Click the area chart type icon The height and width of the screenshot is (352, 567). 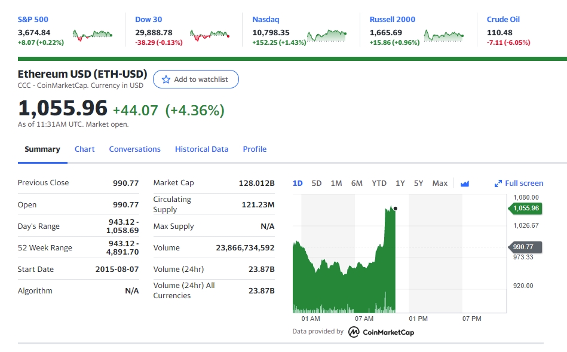click(x=465, y=183)
